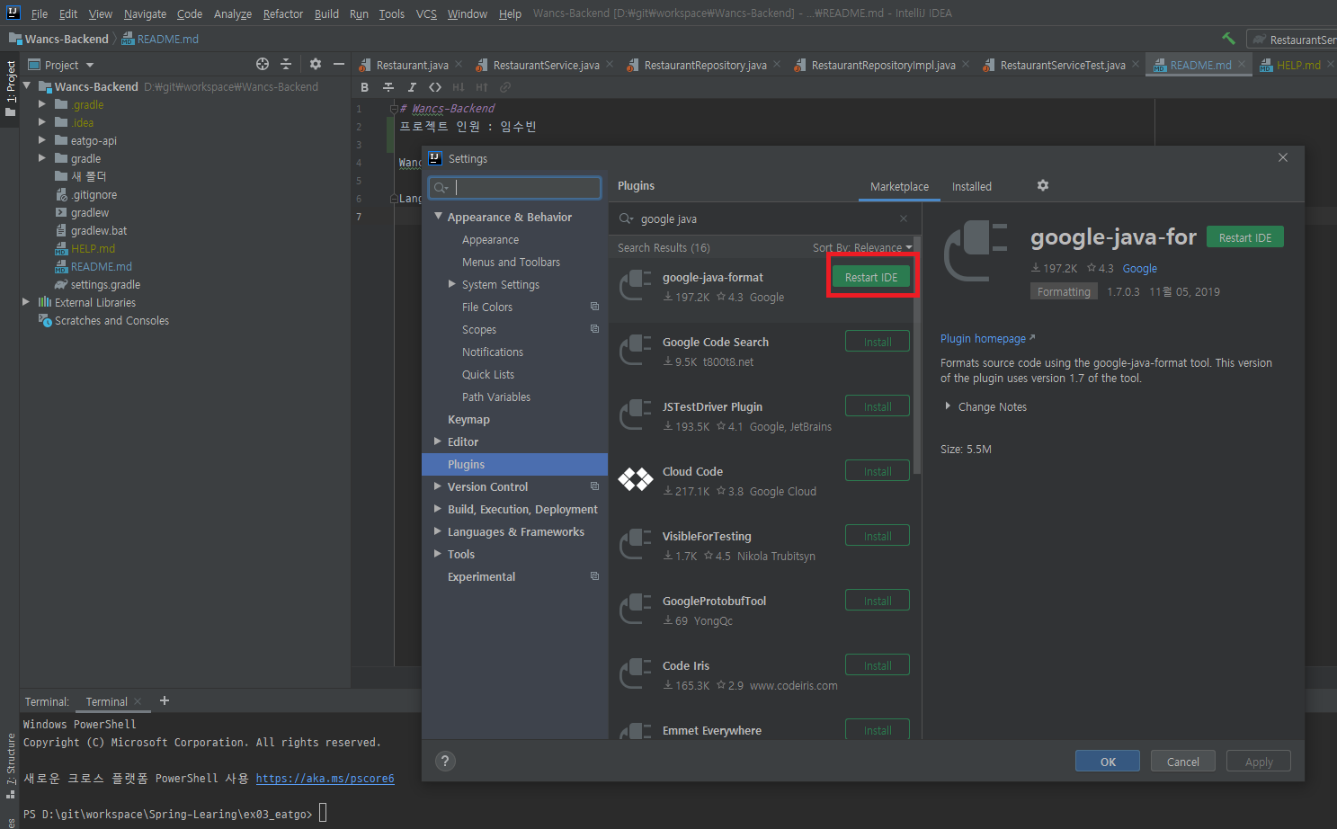
Task: Click the plugin list vertical scrollbar
Action: [x=917, y=355]
